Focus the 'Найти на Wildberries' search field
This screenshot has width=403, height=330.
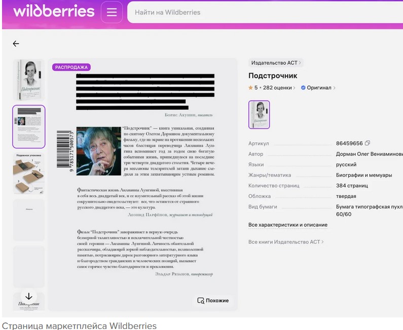pyautogui.click(x=265, y=12)
